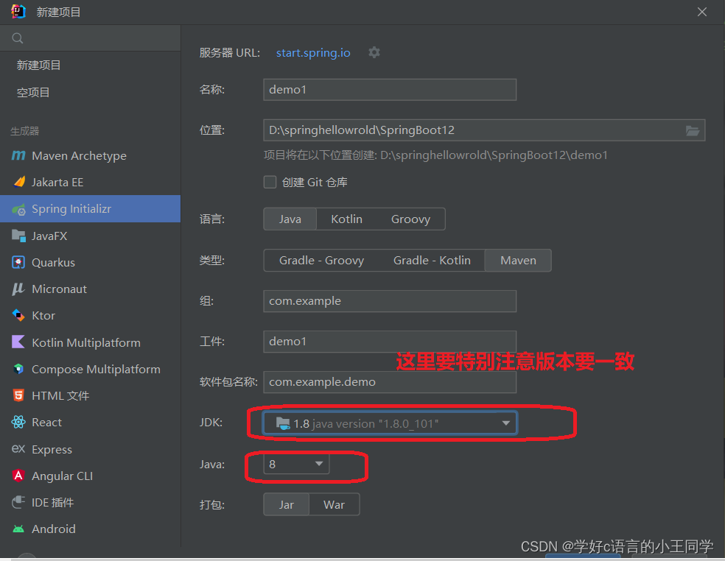Choose Compose Multiplatform generator
This screenshot has height=561, width=725.
click(x=90, y=370)
